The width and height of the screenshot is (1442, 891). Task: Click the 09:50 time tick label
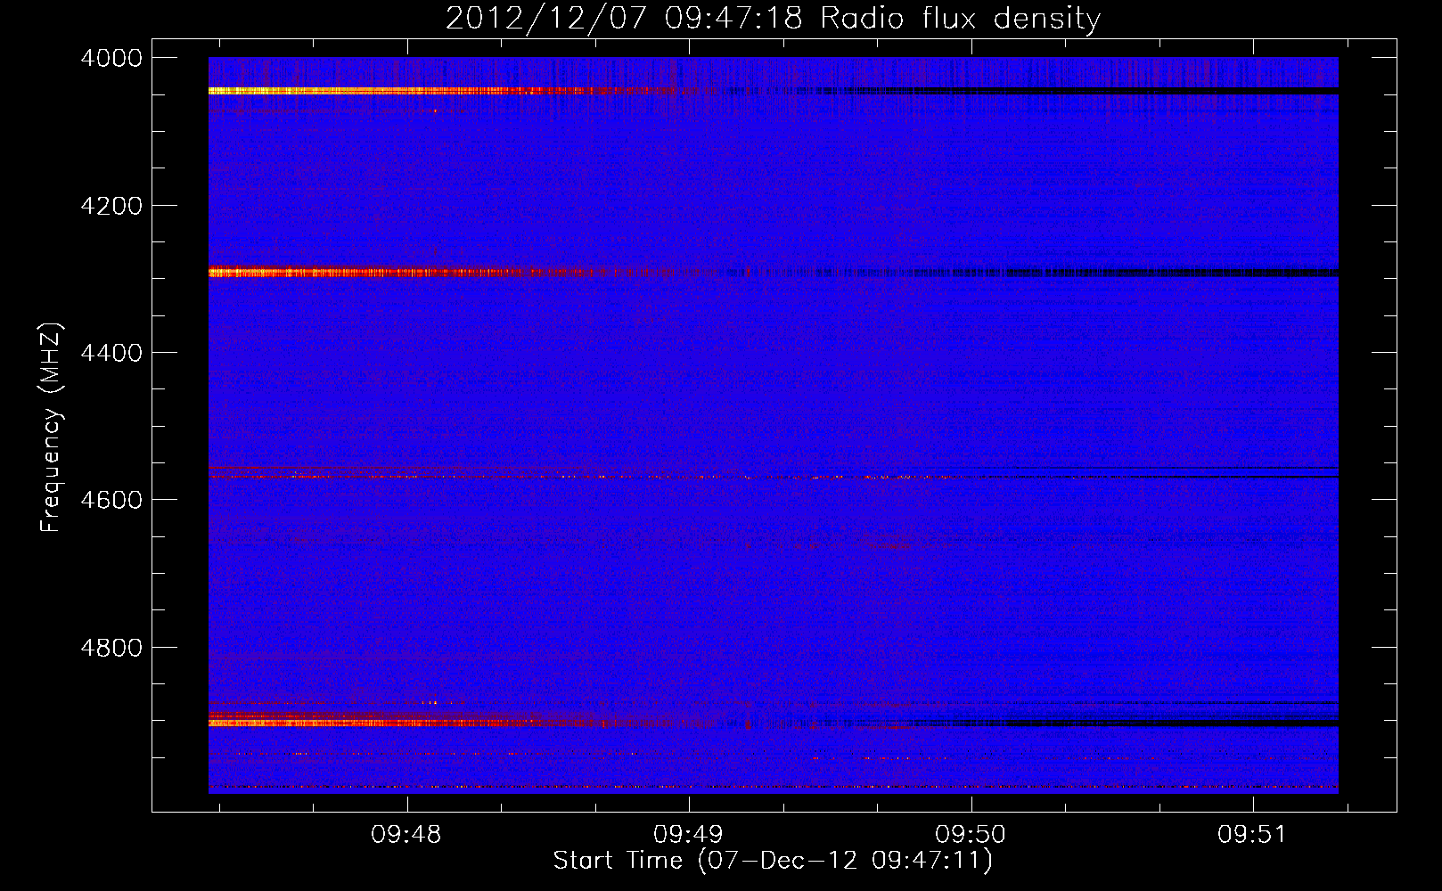[x=971, y=835]
